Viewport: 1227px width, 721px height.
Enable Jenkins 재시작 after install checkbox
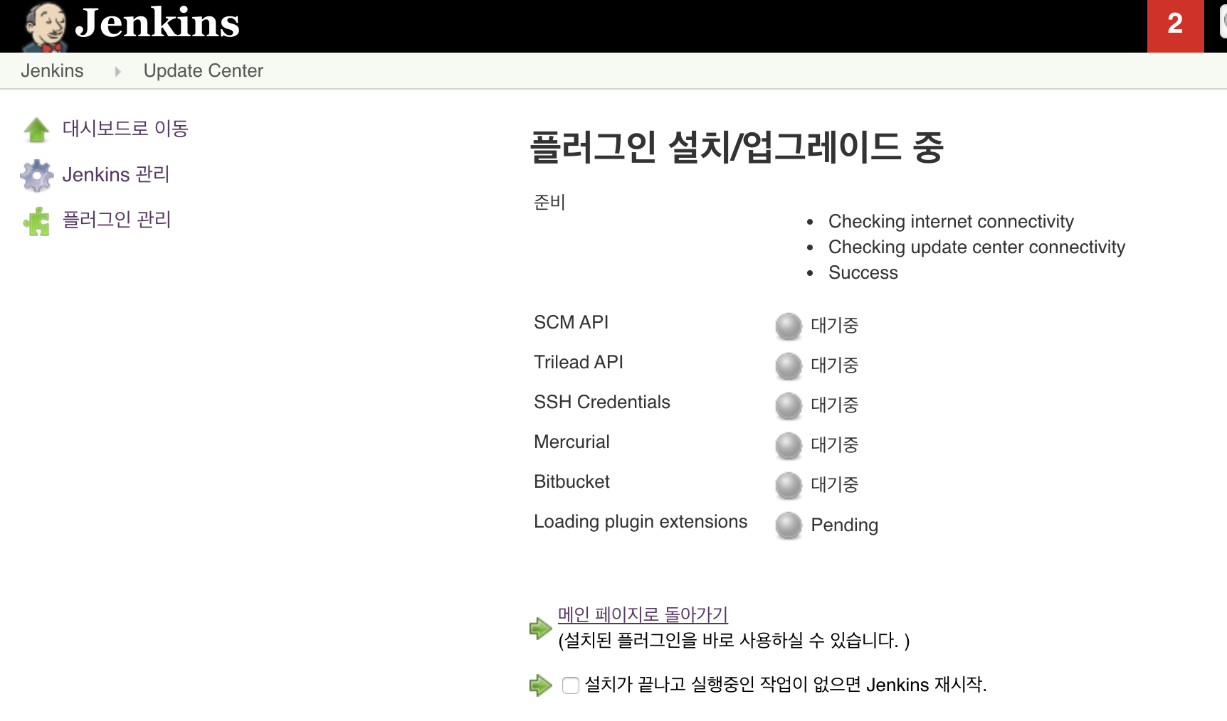pos(570,685)
